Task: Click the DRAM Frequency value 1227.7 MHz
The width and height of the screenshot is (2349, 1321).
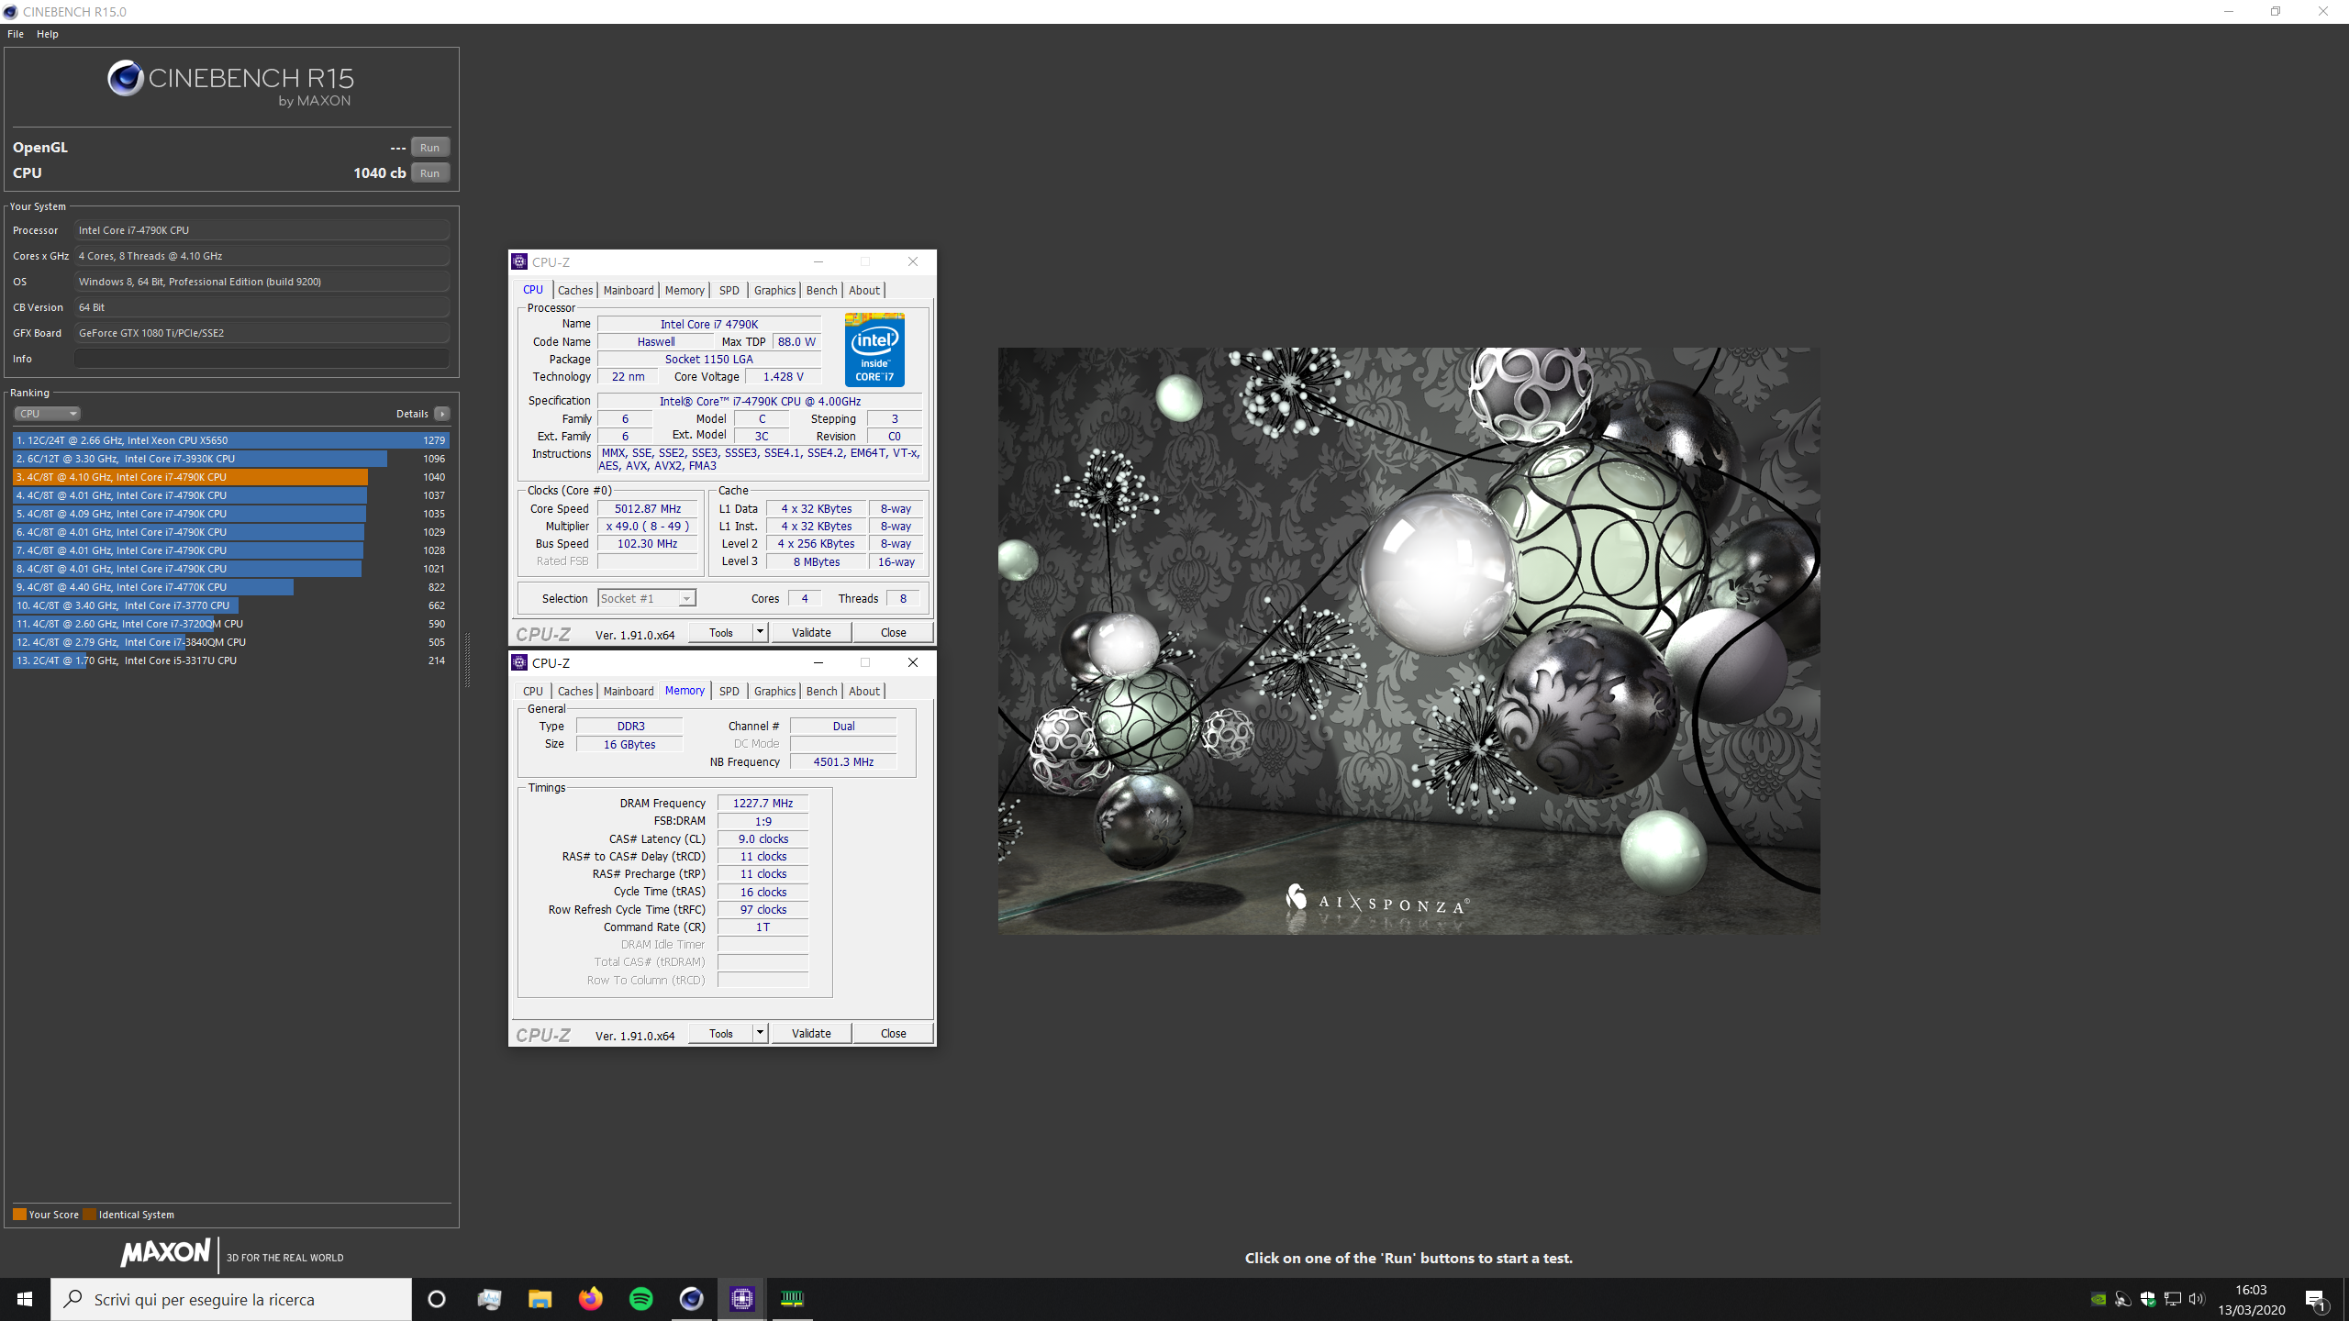Action: coord(763,803)
